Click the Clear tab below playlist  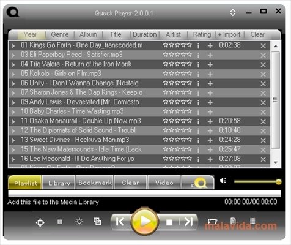point(130,183)
